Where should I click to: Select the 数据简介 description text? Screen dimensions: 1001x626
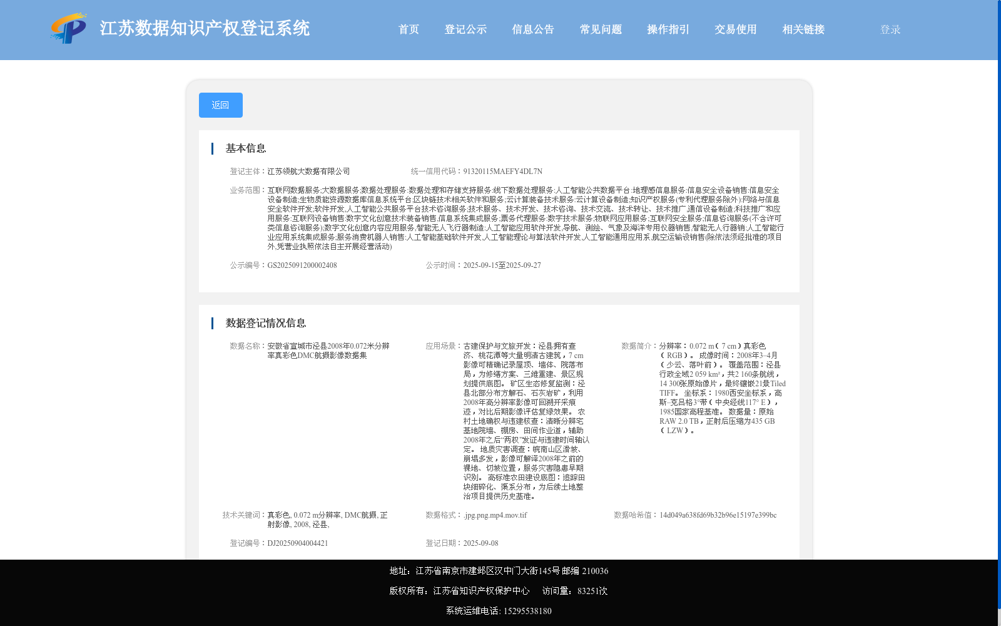[722, 388]
